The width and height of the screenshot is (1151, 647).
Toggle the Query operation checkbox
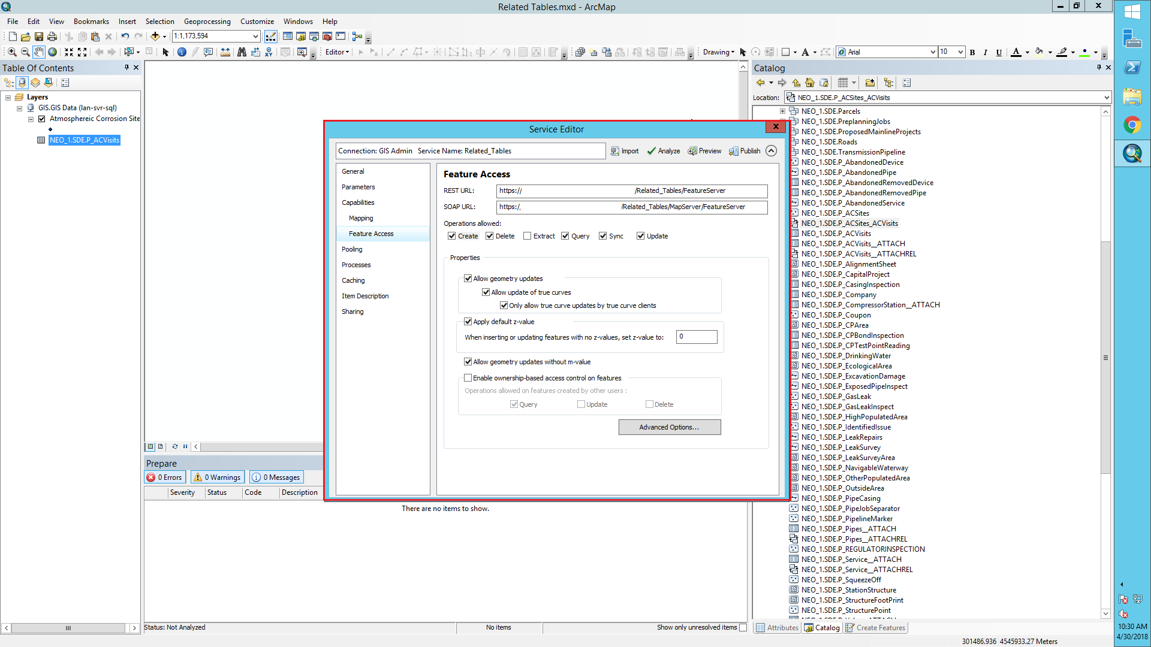pyautogui.click(x=565, y=236)
